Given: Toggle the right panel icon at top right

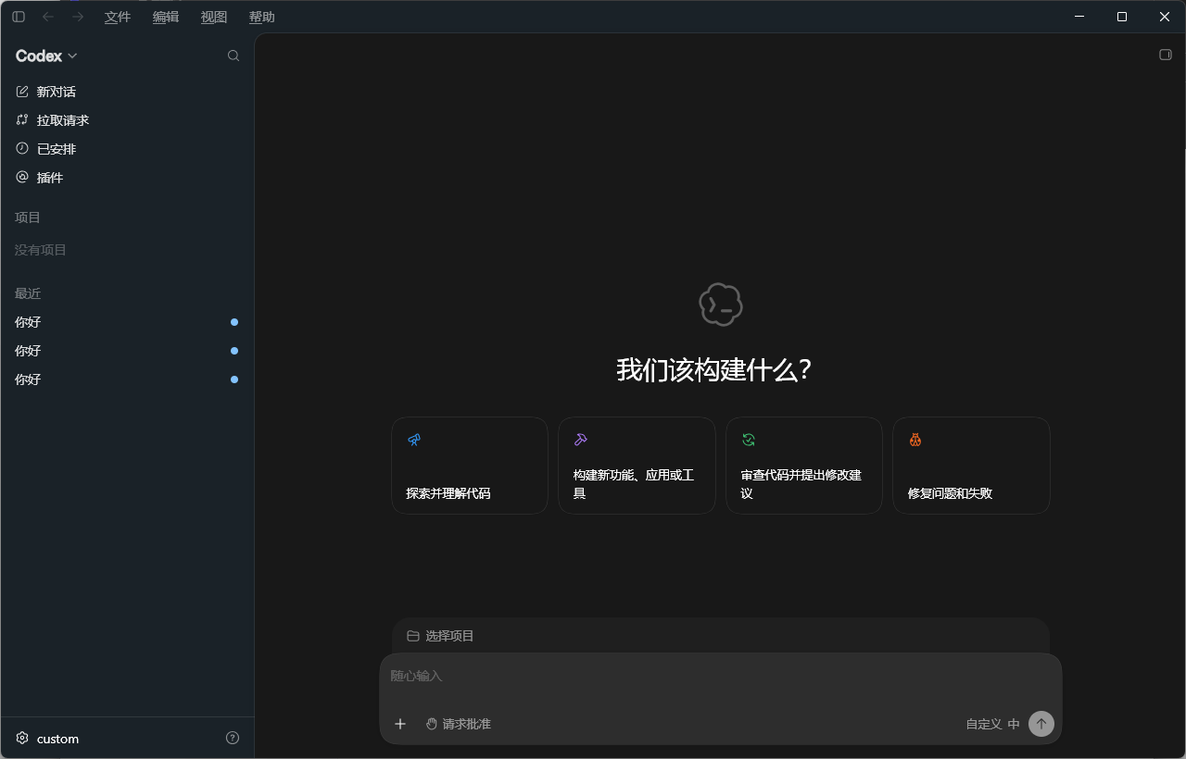Looking at the screenshot, I should pos(1166,55).
